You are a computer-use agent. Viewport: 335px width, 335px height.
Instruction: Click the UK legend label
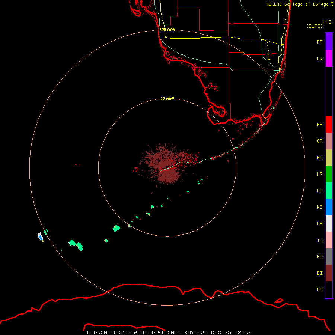319,58
